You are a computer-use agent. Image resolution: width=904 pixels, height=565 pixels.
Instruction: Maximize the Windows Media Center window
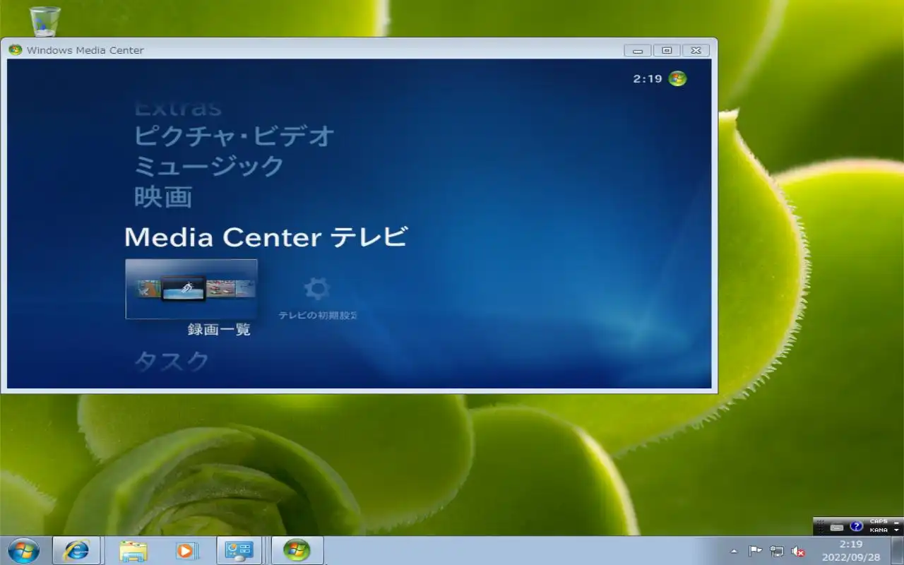(667, 50)
